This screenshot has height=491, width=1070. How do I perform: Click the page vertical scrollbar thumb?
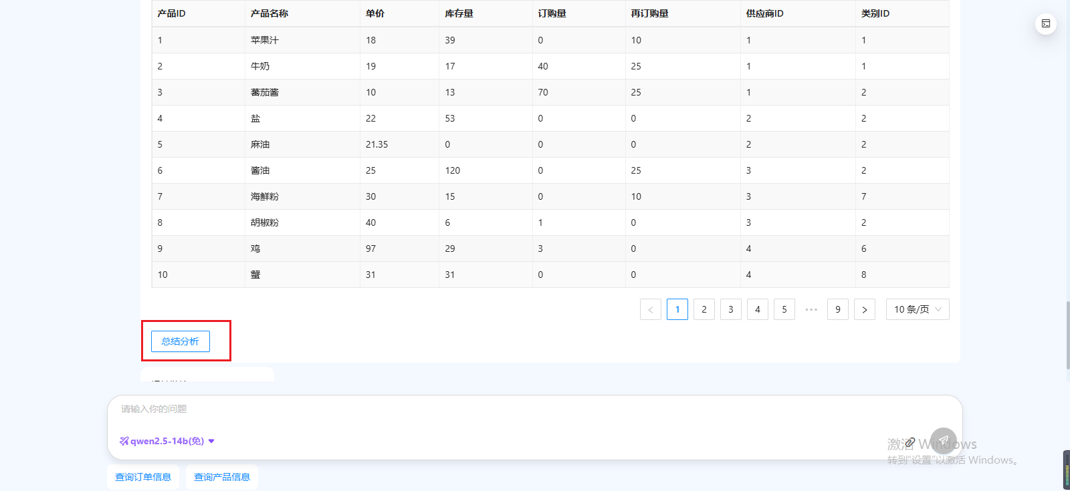(x=1067, y=335)
